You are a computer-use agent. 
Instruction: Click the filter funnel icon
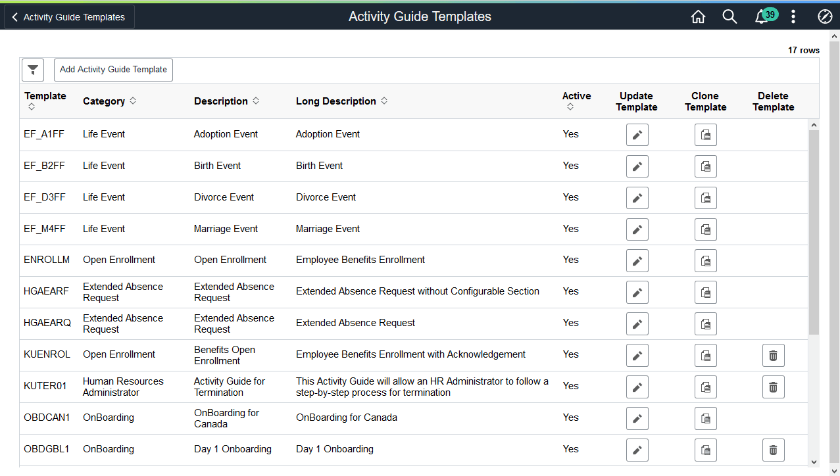pyautogui.click(x=33, y=70)
